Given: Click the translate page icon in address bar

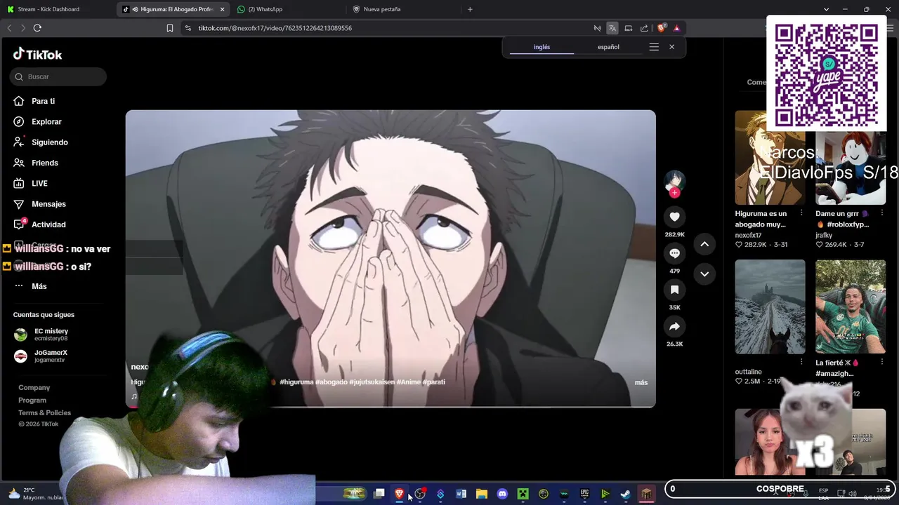Looking at the screenshot, I should click(x=612, y=28).
